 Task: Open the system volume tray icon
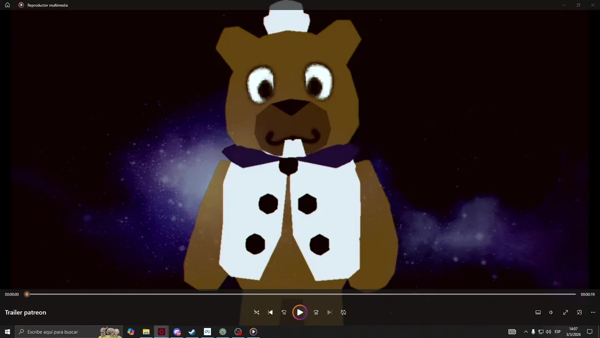point(548,332)
